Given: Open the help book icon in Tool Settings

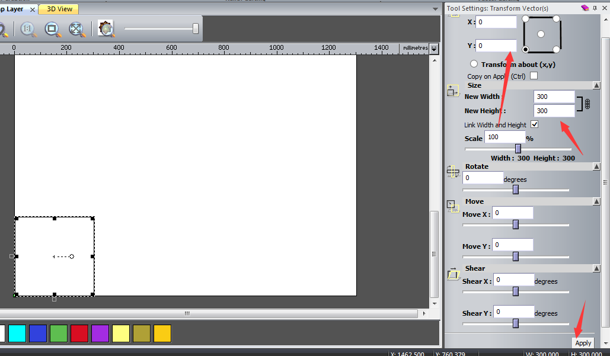Looking at the screenshot, I should tap(585, 8).
